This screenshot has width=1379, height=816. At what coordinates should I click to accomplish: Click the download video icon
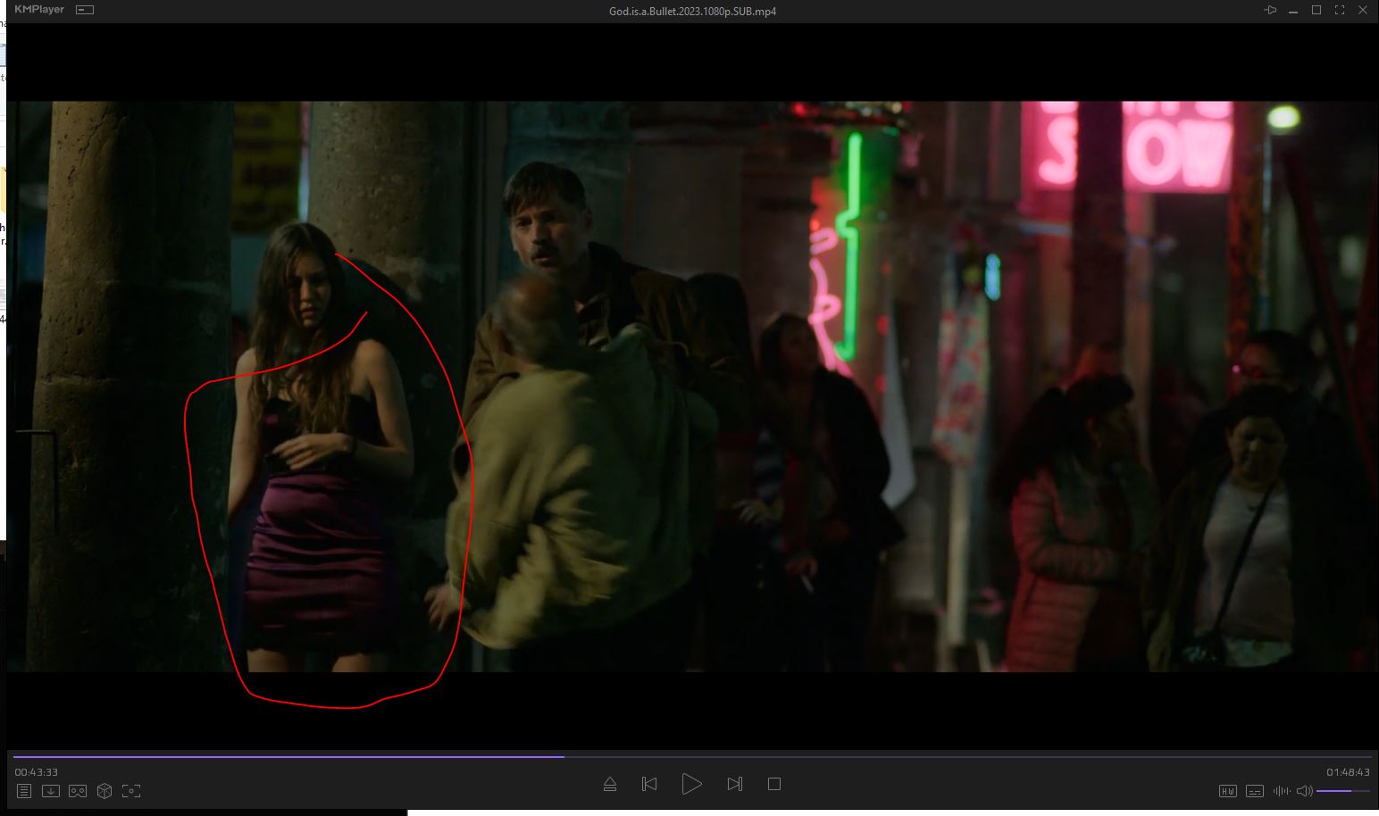point(51,791)
